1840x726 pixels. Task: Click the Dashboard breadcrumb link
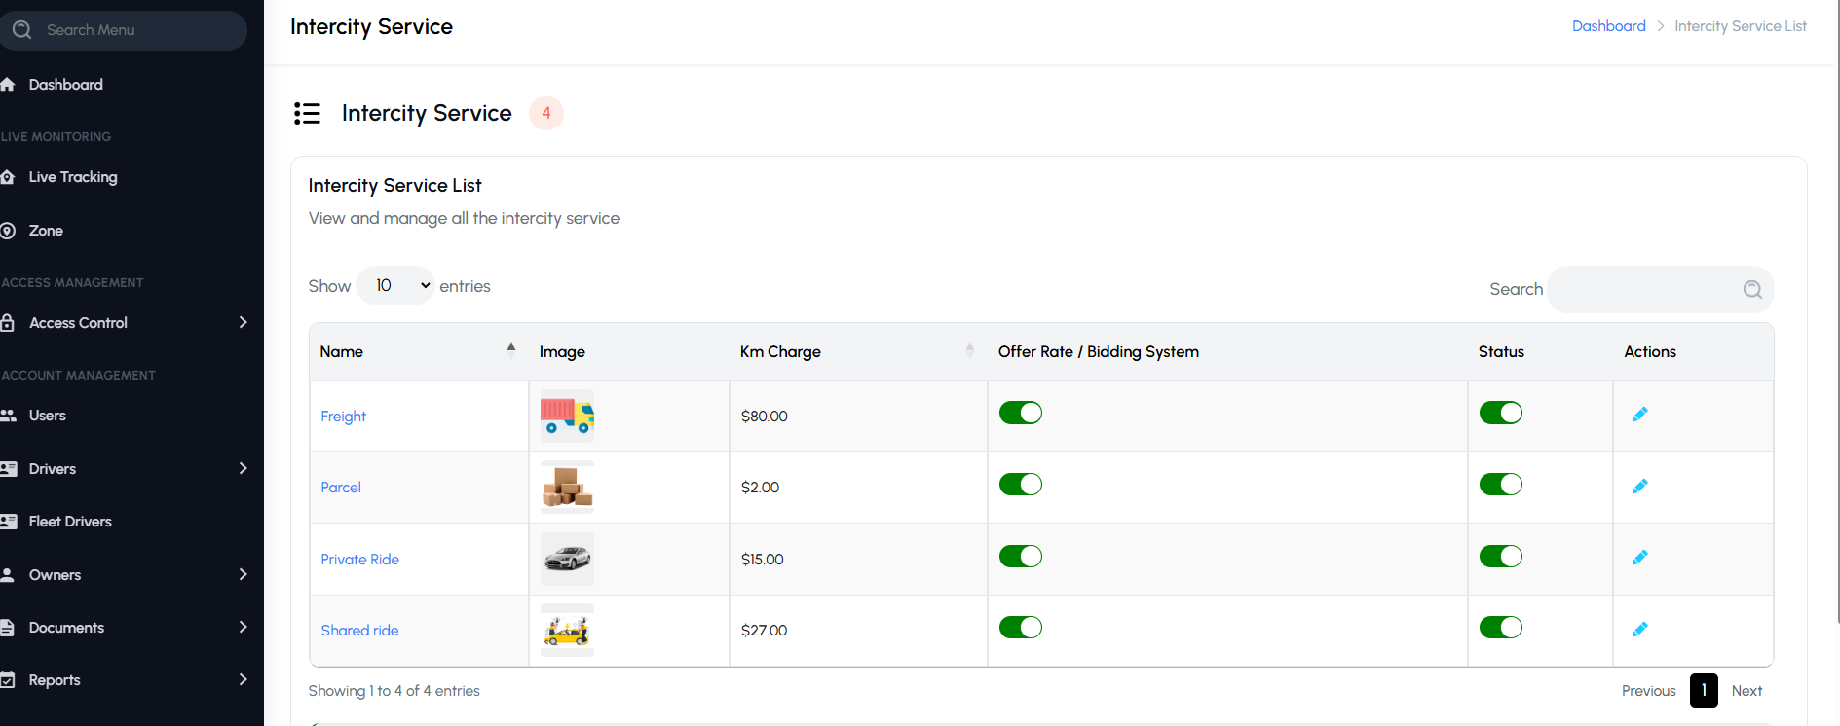pyautogui.click(x=1608, y=26)
